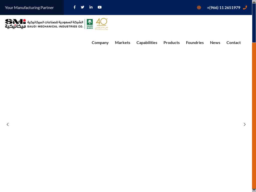Expand the Capabilities navigation item

(x=147, y=42)
